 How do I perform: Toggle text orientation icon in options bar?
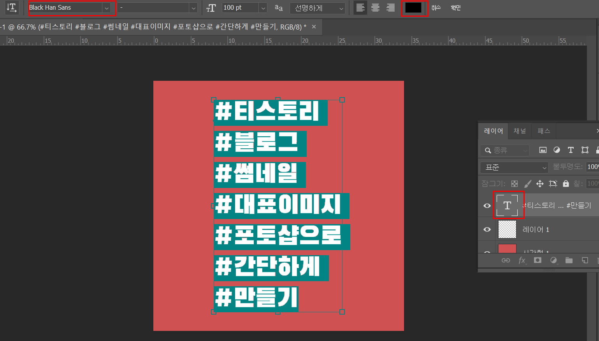11,7
